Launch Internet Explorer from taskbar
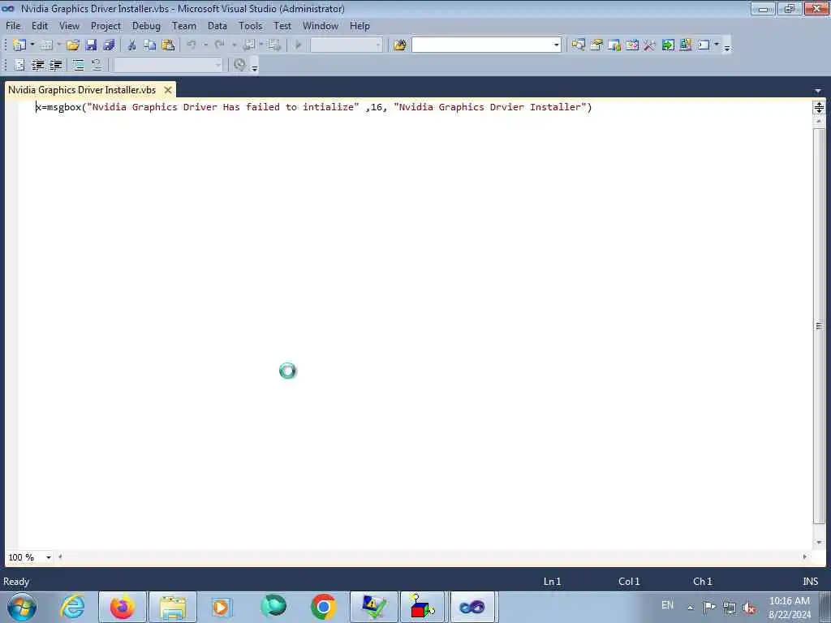Image resolution: width=831 pixels, height=623 pixels. (72, 607)
